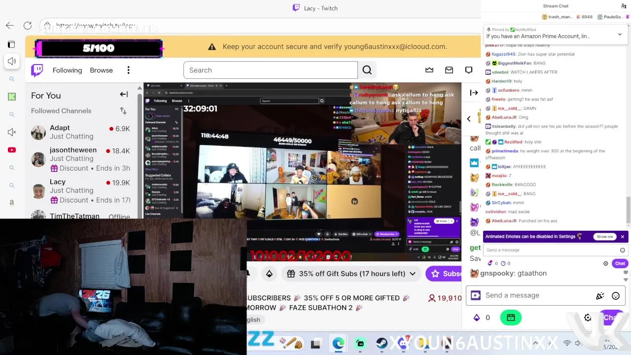Open the three-dot more menu beside Browse
This screenshot has height=355, width=631.
[128, 70]
